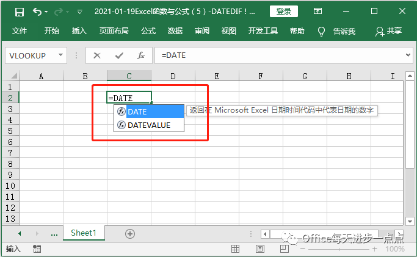Select row 13 header

coord(10,218)
